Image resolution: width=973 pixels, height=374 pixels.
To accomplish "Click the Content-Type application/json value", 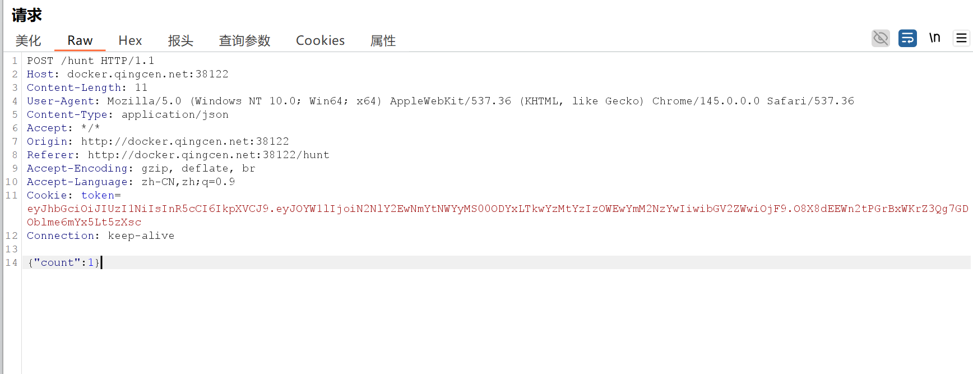I will (175, 114).
